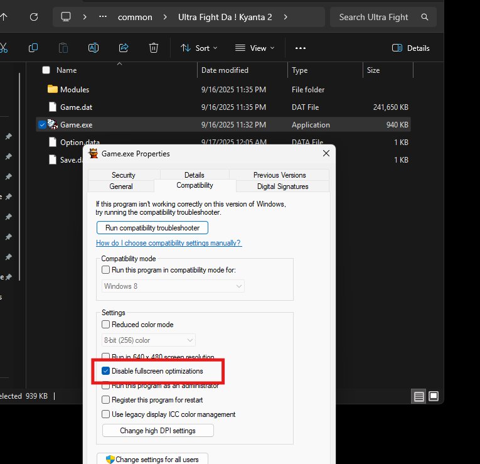
Task: Click the Up one level arrow
Action: tap(3, 17)
